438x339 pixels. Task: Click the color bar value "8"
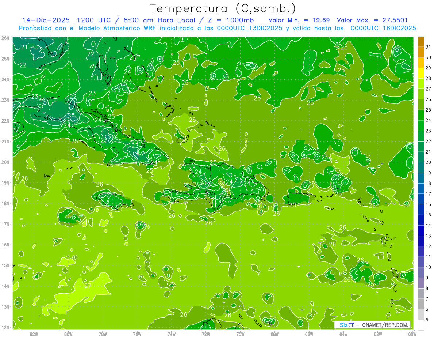(427, 288)
